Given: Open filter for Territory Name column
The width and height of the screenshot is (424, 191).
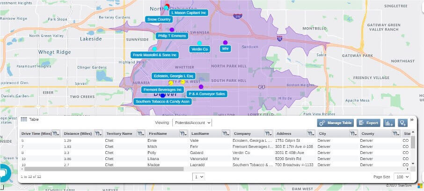Looking at the screenshot, I should pyautogui.click(x=141, y=133).
